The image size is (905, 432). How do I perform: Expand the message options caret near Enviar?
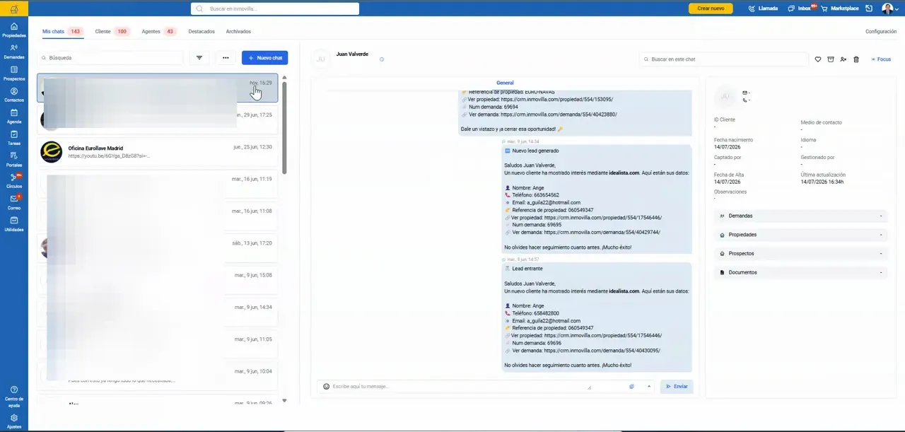point(649,387)
